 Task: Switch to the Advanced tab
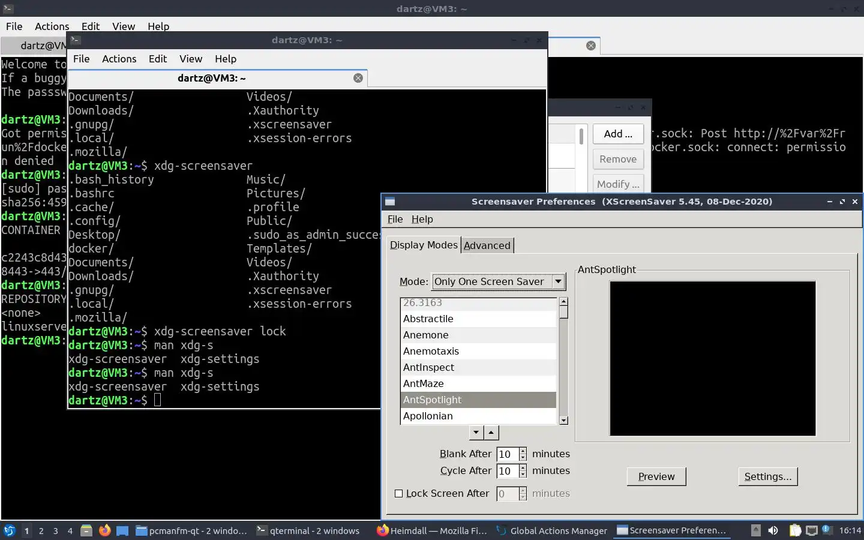tap(487, 245)
